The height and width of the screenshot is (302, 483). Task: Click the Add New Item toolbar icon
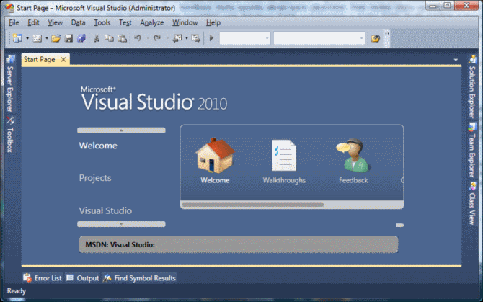pos(37,38)
